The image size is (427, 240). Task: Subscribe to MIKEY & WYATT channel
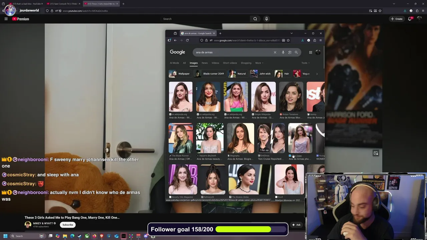coord(68,225)
